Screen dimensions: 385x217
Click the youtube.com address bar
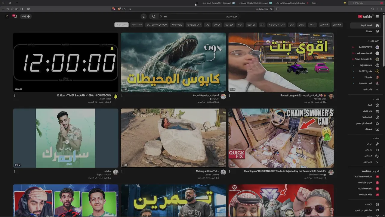pyautogui.click(x=261, y=9)
